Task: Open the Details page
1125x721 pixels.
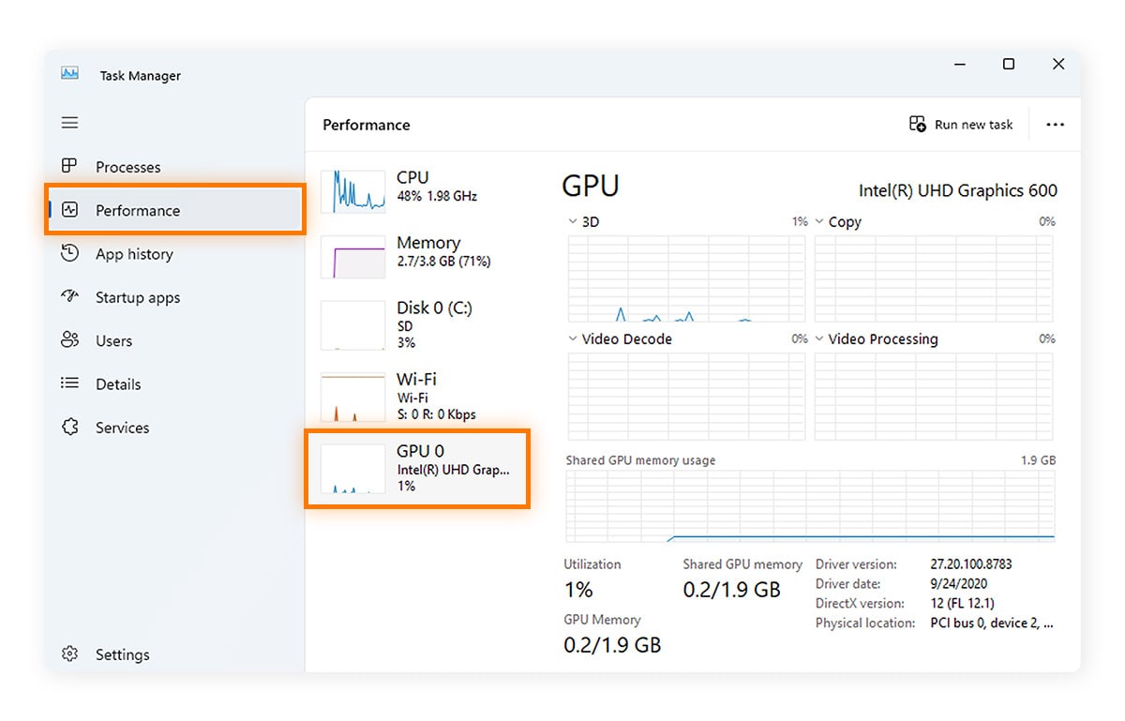Action: pyautogui.click(x=118, y=383)
